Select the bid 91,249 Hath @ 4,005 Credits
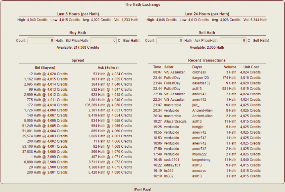The width and height of the screenshot is (285, 192). tap(45, 126)
